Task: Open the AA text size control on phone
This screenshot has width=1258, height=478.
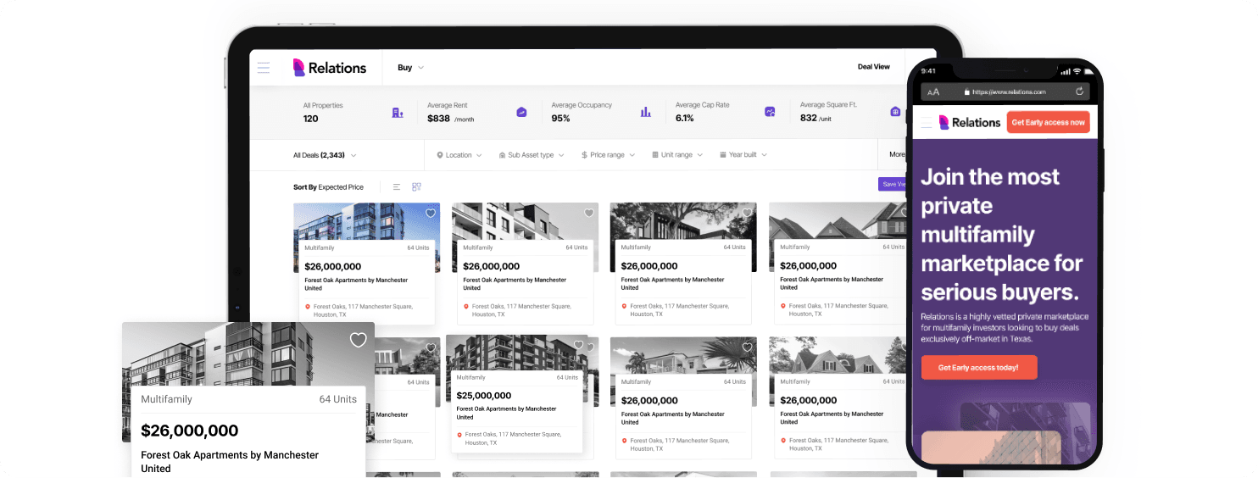Action: 933,92
